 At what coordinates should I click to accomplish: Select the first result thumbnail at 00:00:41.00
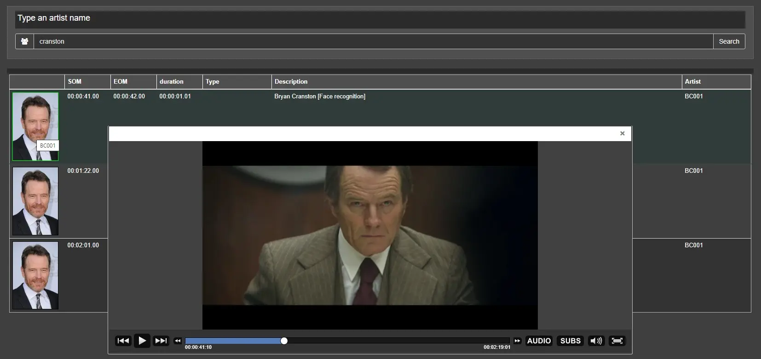35,126
